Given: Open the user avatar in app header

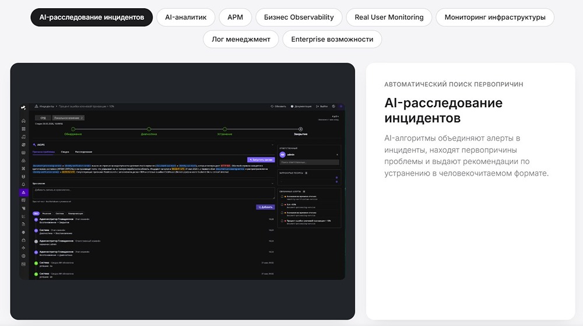Looking at the screenshot, I should coord(341,106).
